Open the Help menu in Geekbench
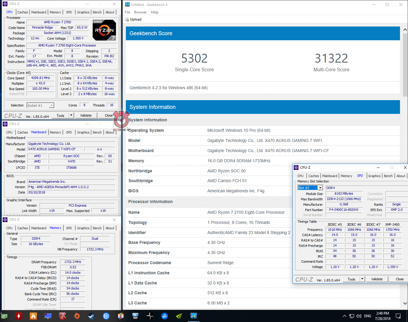 [x=154, y=12]
